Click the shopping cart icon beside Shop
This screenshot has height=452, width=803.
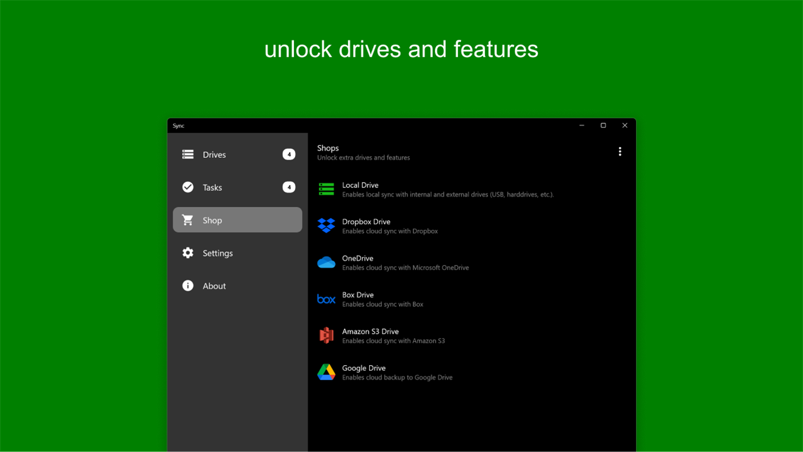[x=188, y=219]
